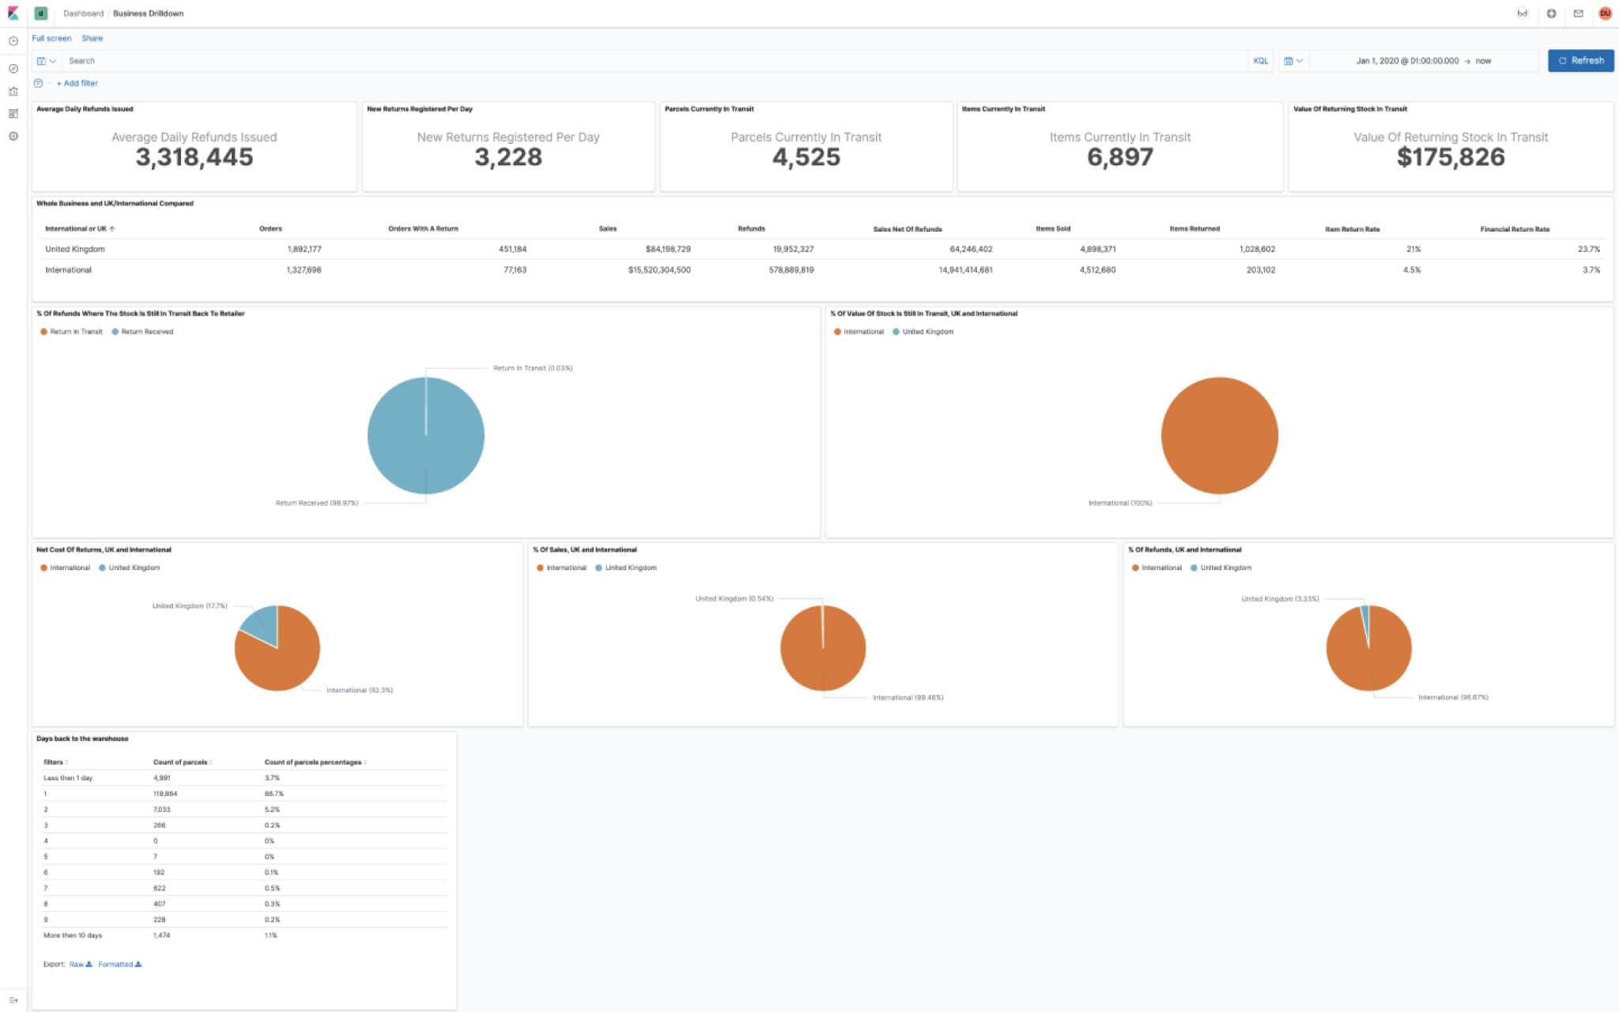Open the Share menu
1619x1012 pixels.
(x=92, y=38)
